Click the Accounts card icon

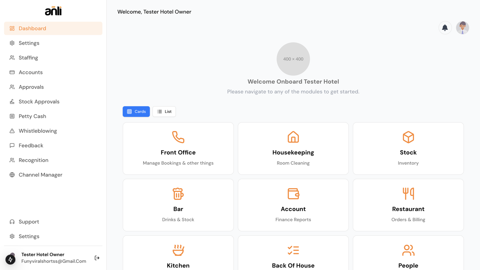(12, 72)
